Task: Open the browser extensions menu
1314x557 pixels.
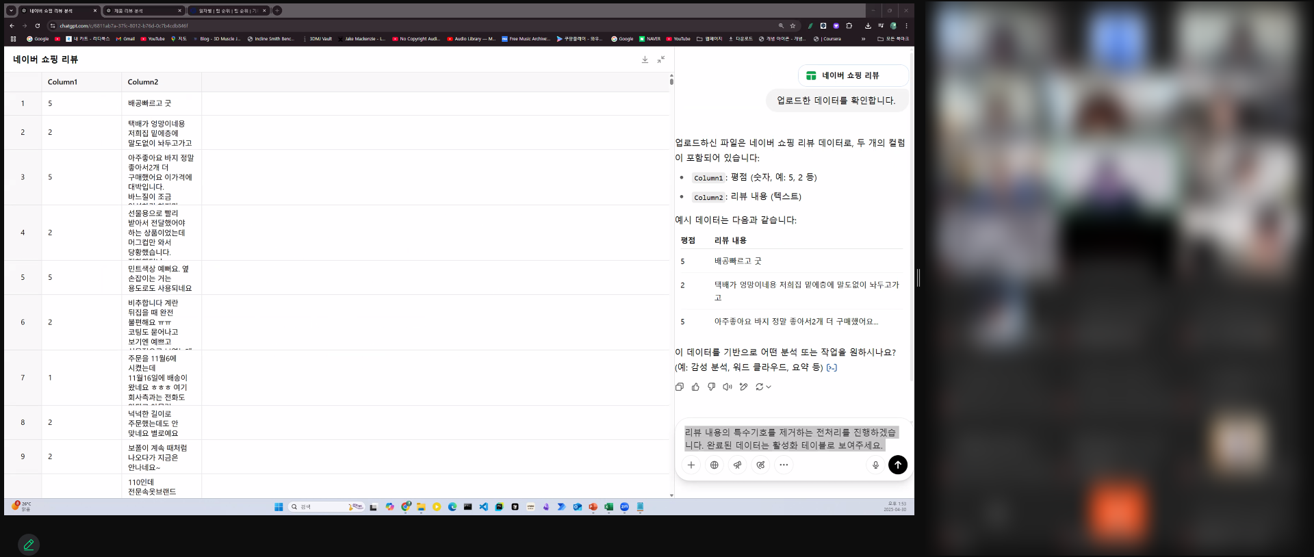Action: point(849,26)
